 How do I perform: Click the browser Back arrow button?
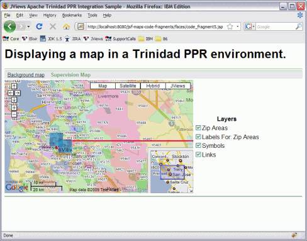[9, 26]
